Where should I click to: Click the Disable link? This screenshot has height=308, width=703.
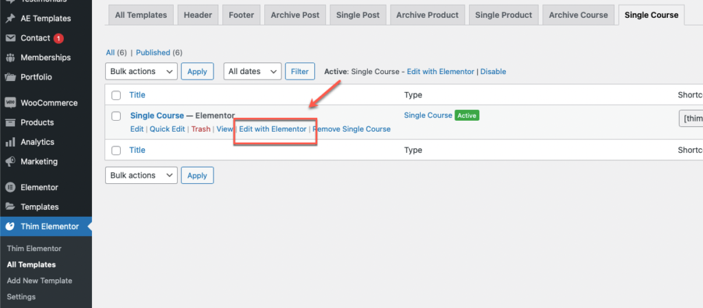[493, 71]
